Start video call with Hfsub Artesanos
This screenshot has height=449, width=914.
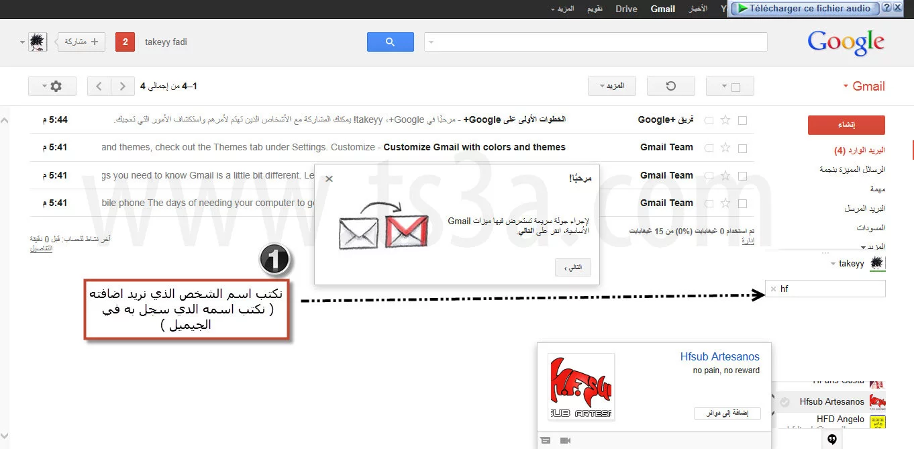[565, 441]
